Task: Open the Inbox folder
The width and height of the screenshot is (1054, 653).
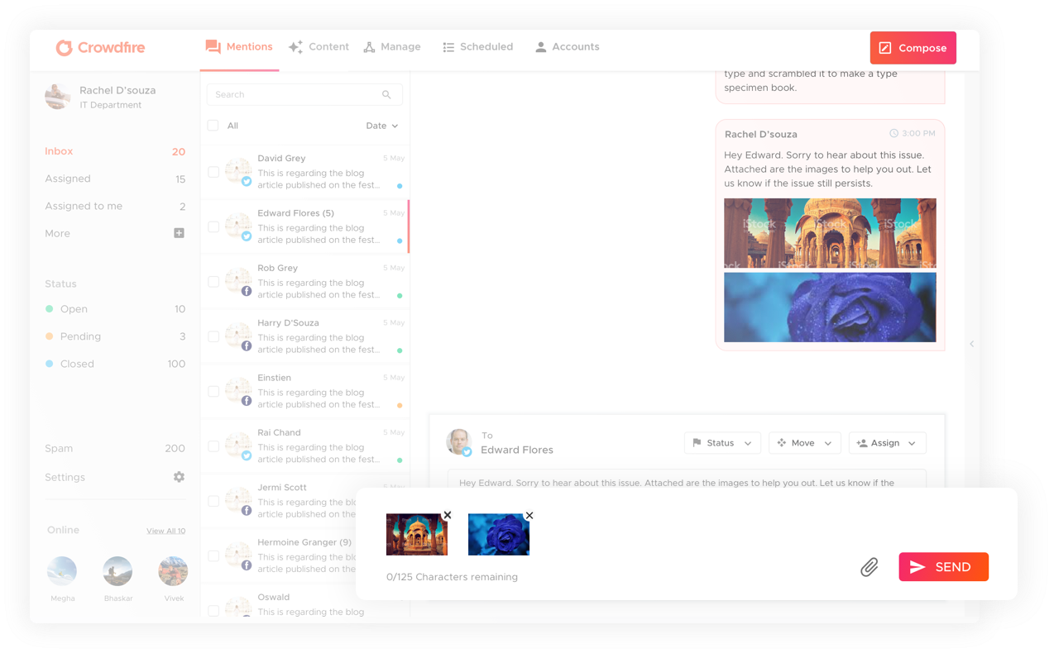Action: pyautogui.click(x=115, y=151)
